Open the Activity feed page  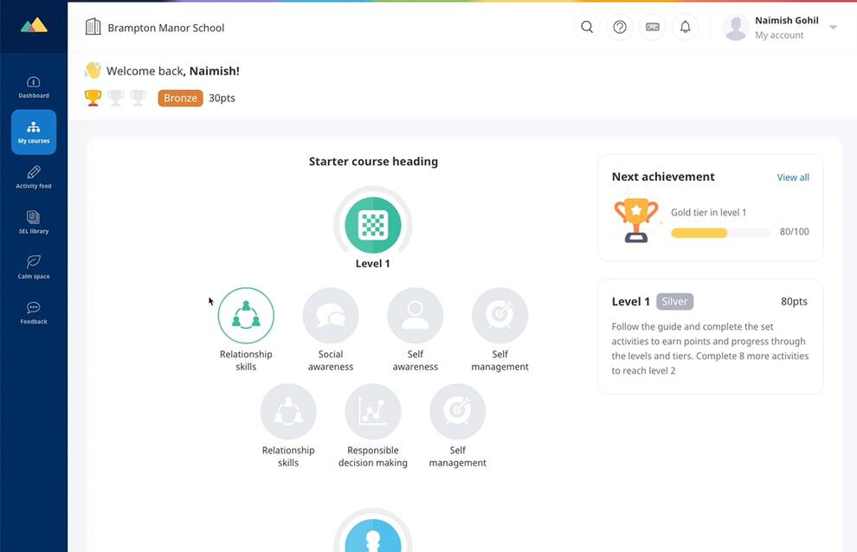tap(34, 177)
